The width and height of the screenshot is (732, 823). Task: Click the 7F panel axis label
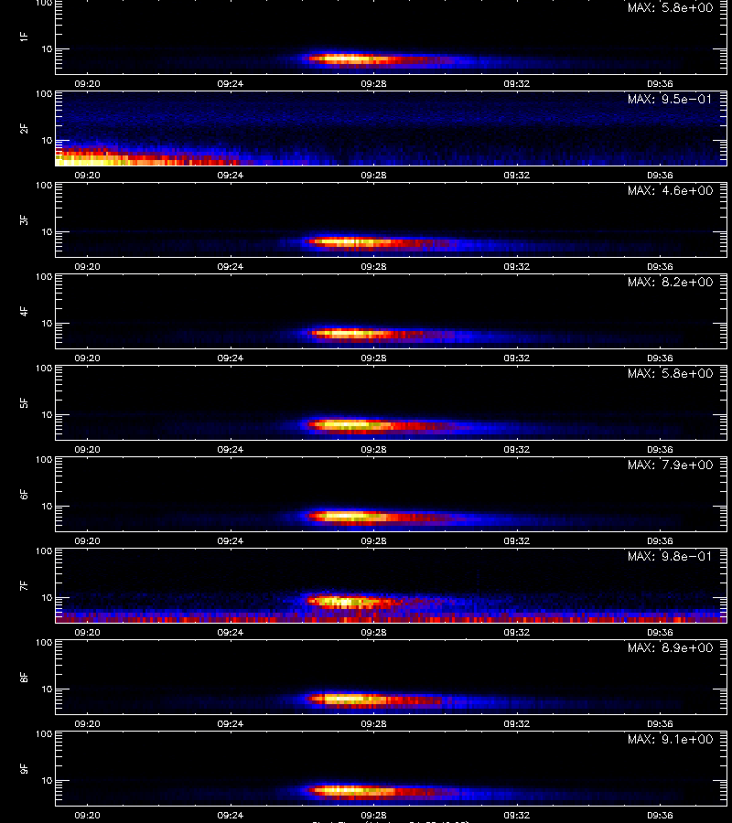pyautogui.click(x=24, y=586)
